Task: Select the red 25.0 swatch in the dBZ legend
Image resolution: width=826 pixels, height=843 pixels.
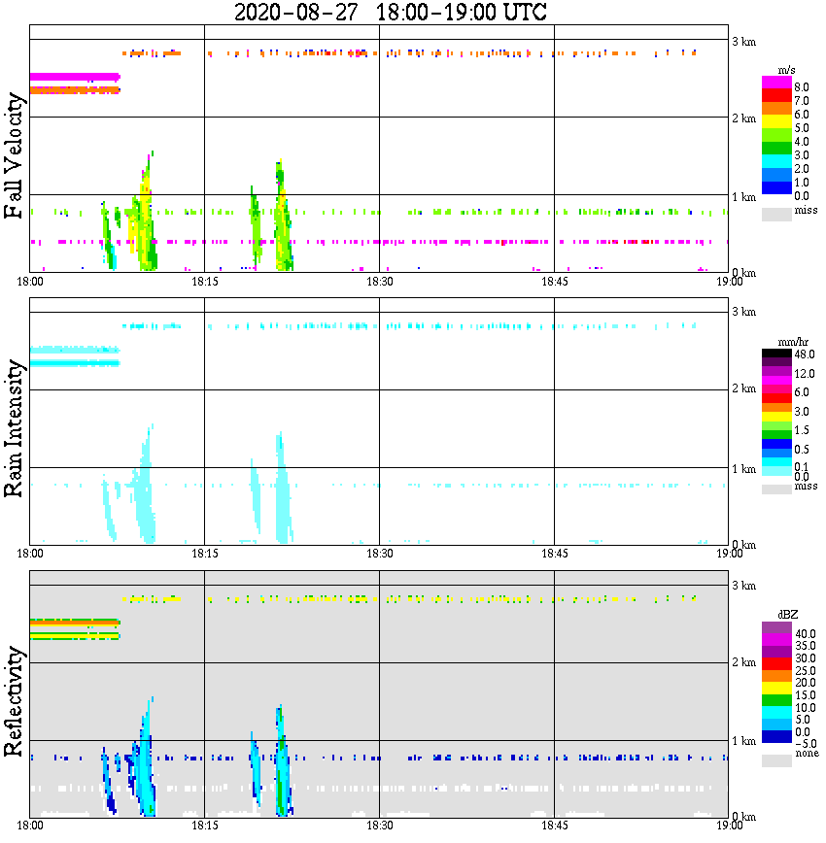Action: pyautogui.click(x=776, y=664)
